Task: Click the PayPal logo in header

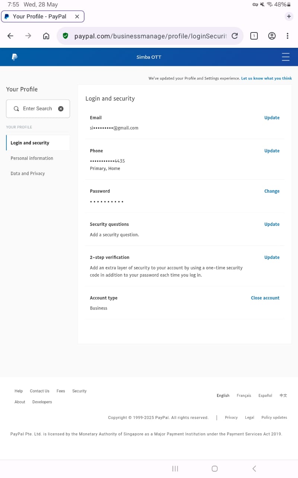Action: [x=15, y=57]
